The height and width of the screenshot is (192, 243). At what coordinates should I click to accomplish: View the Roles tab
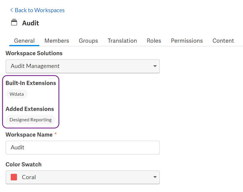pos(154,41)
